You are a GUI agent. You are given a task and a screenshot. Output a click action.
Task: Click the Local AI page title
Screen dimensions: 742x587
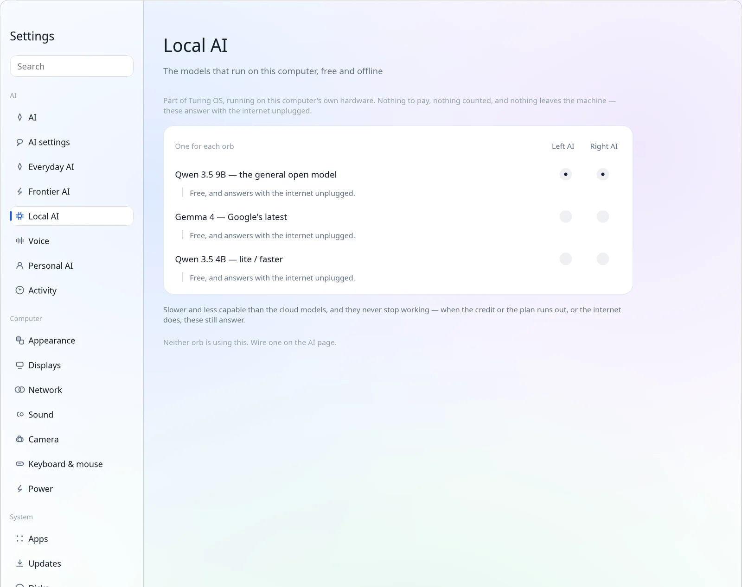point(195,45)
